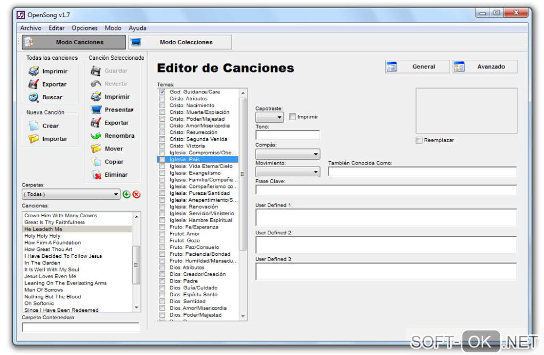The image size is (544, 355).
Task: Click the Eliminar red X icon
Action: [x=96, y=175]
